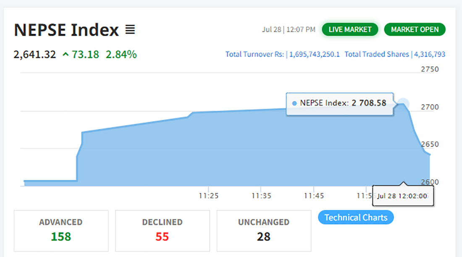Click the blue series dot in tooltip
The image size is (462, 257).
pyautogui.click(x=294, y=103)
